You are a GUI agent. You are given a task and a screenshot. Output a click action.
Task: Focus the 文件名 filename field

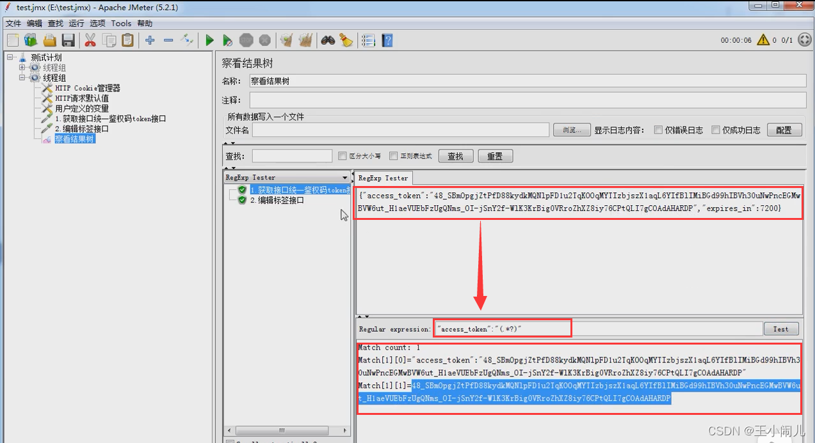click(401, 130)
